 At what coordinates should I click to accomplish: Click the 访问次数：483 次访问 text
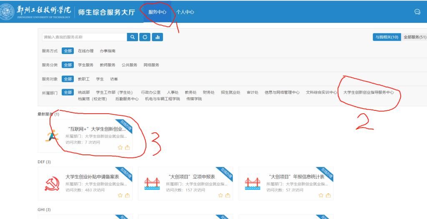point(85,190)
